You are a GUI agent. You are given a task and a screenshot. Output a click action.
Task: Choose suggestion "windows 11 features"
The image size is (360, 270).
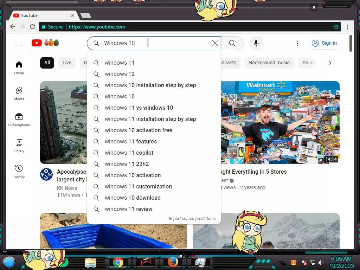154,141
